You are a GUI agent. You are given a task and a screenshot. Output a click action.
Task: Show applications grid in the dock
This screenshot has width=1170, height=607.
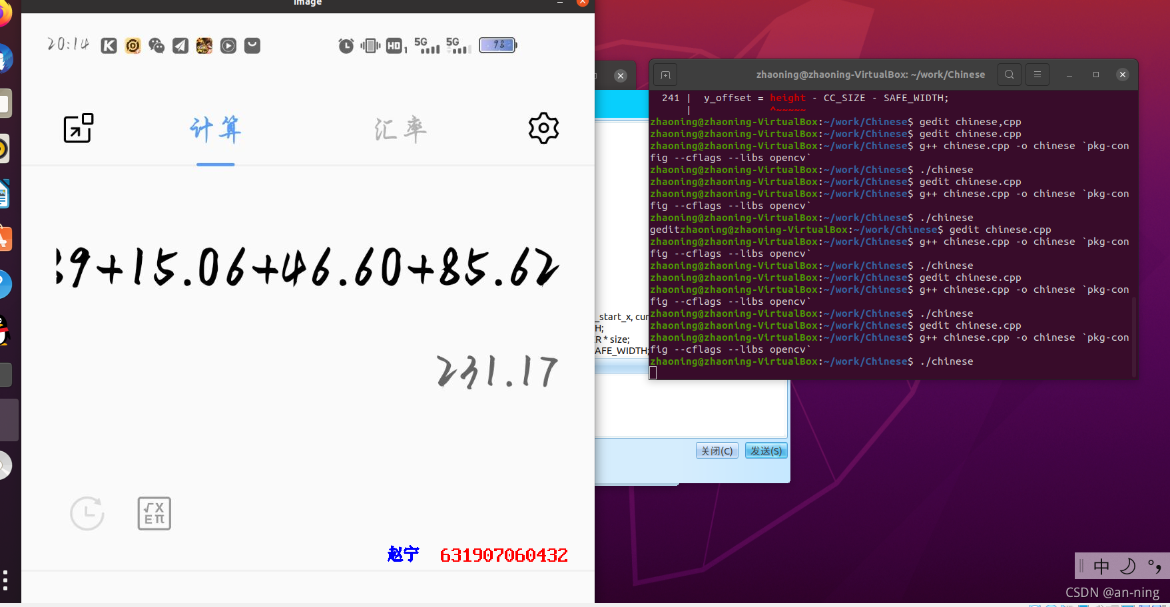click(x=5, y=580)
